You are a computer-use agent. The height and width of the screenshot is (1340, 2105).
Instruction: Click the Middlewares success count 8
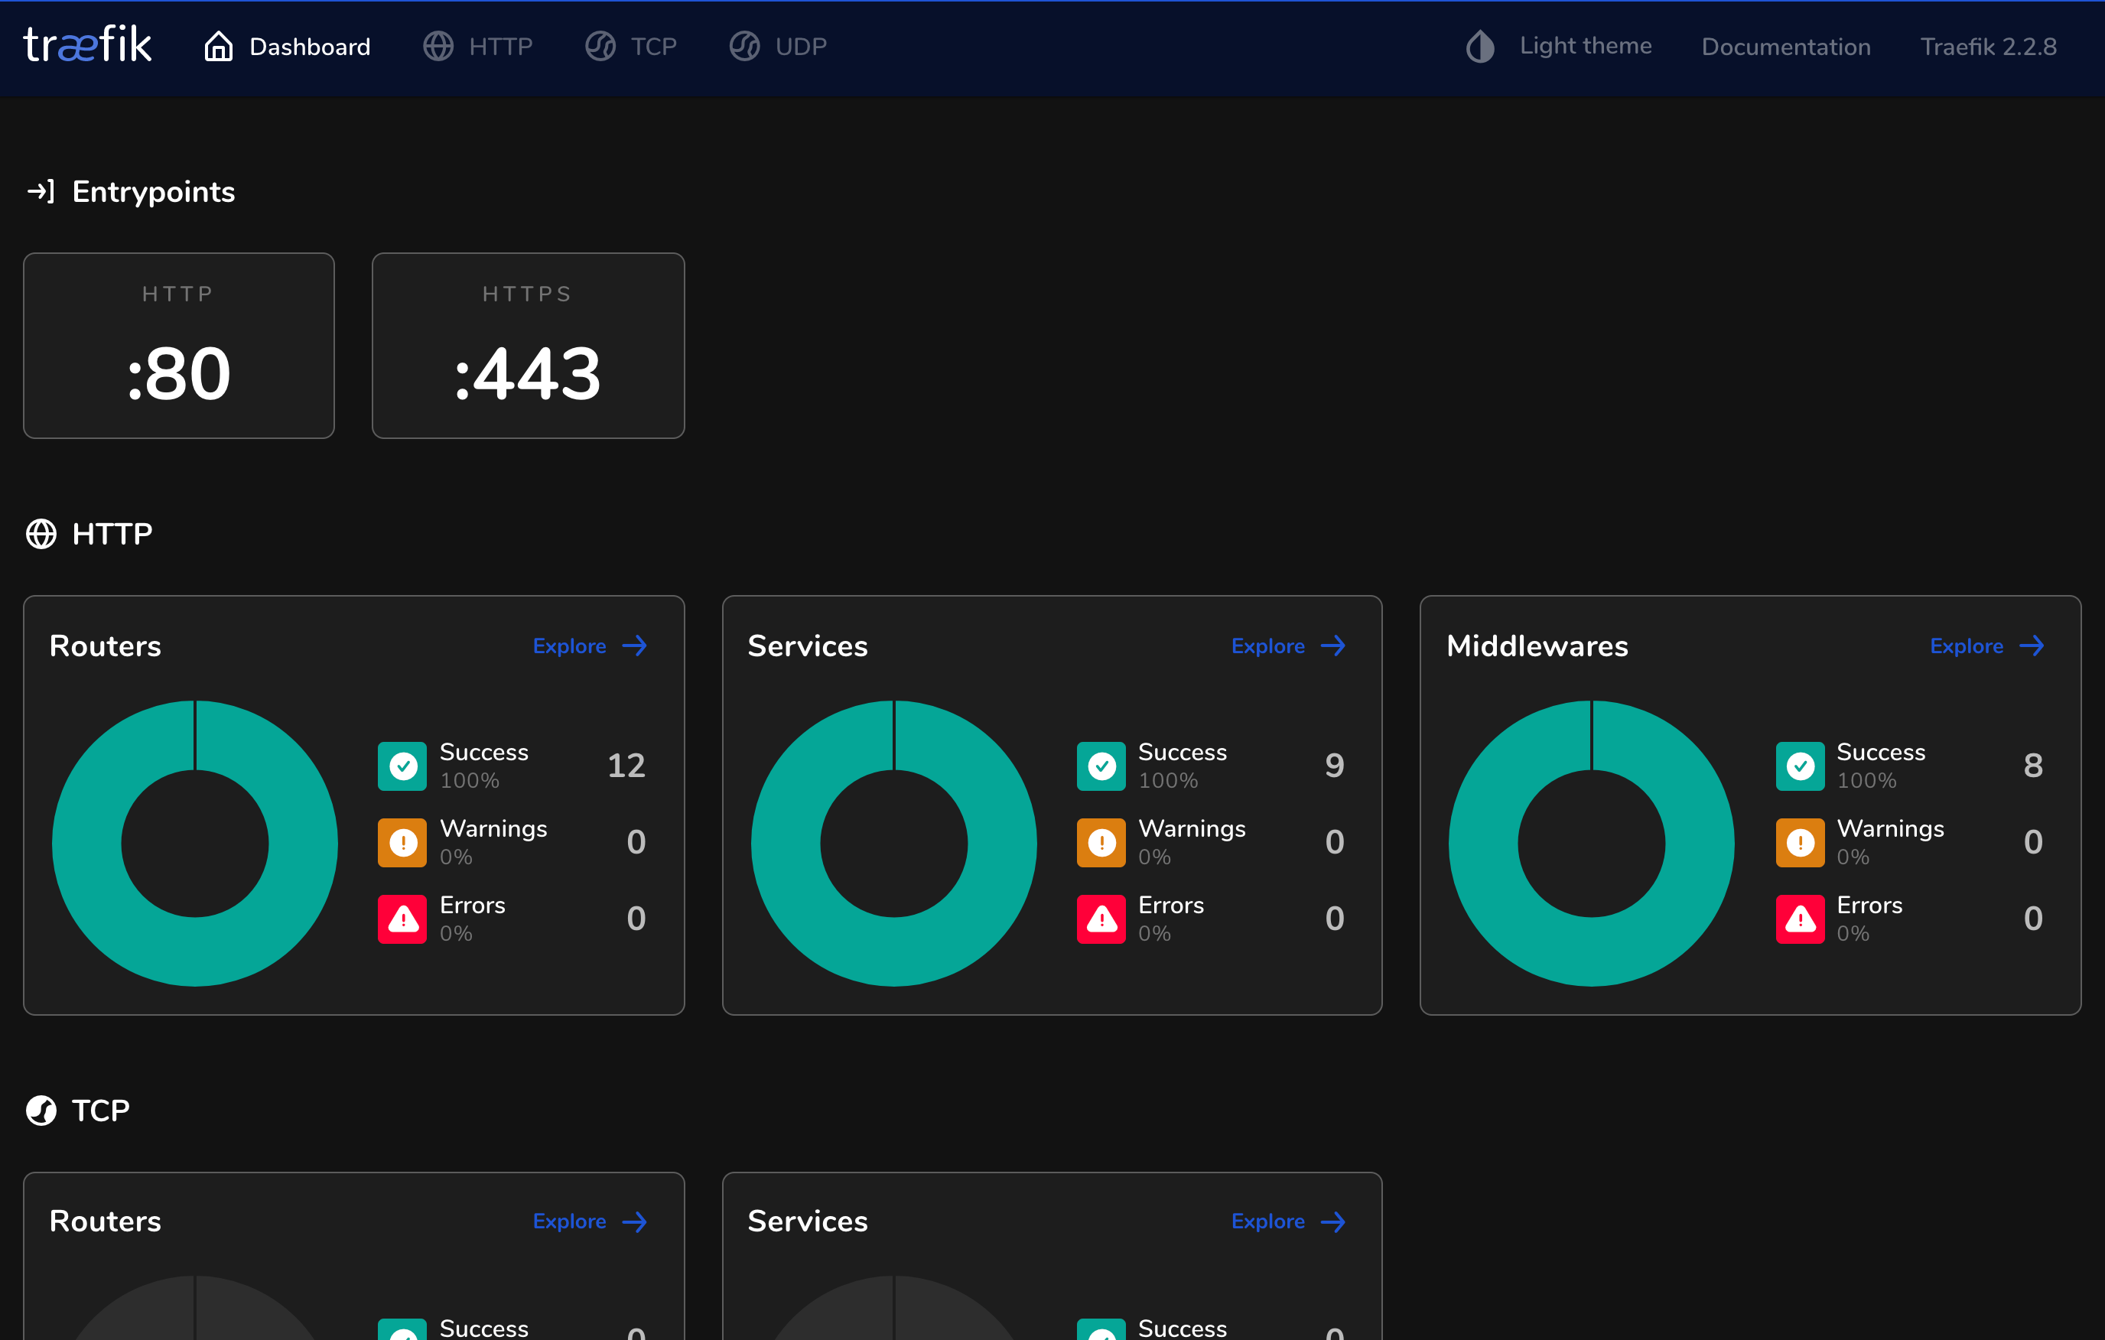[x=2033, y=766]
